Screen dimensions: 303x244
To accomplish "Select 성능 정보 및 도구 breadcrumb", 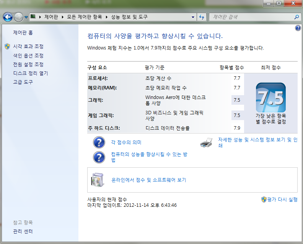I will pyautogui.click(x=129, y=17).
